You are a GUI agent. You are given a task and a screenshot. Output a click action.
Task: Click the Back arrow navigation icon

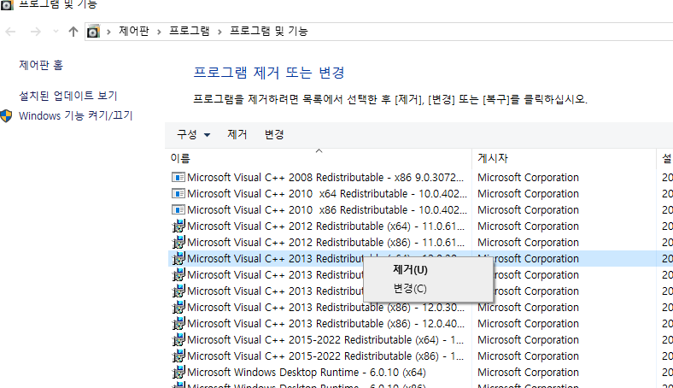click(x=10, y=32)
